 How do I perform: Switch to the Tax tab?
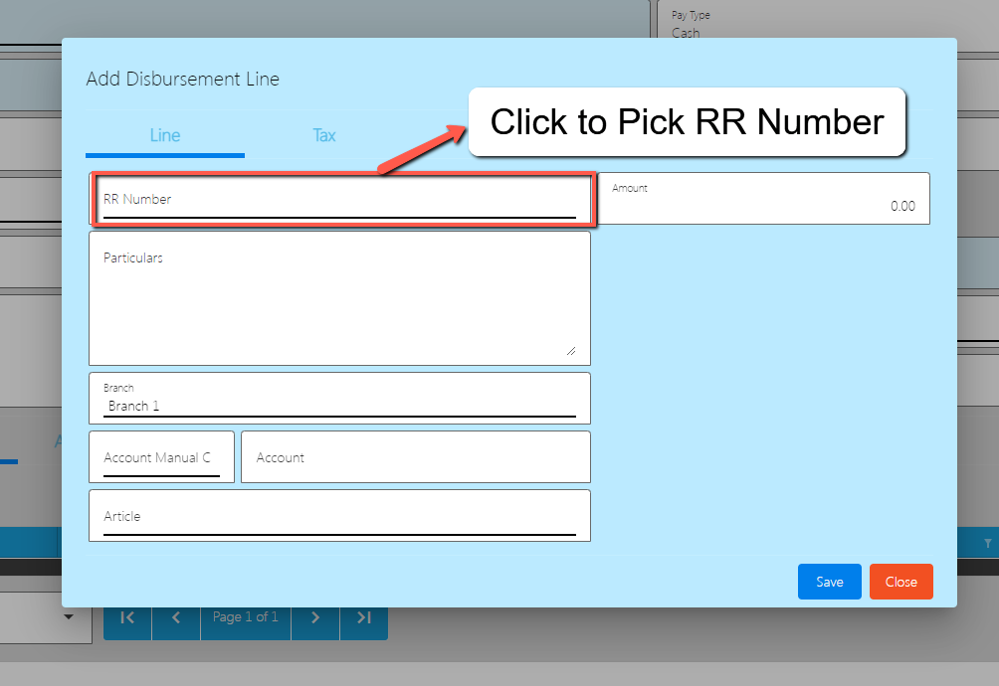click(x=324, y=135)
